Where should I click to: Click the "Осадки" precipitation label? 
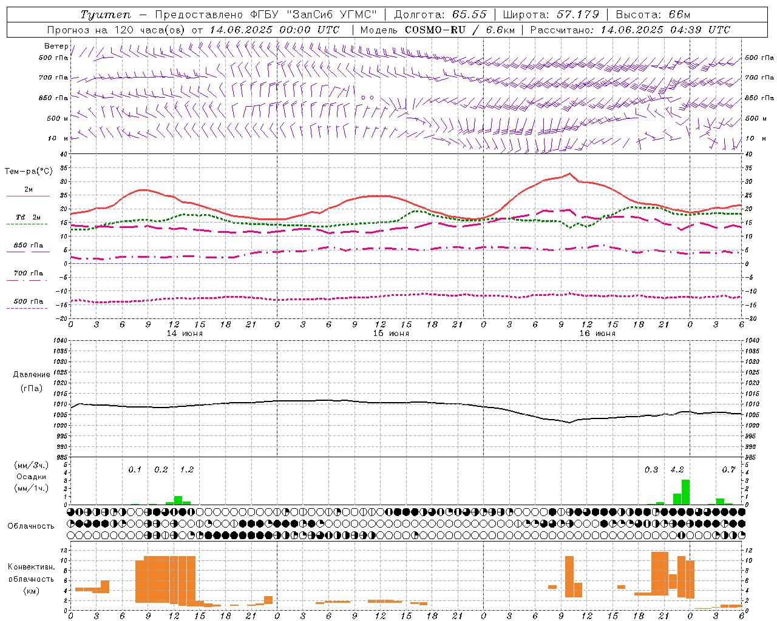32,477
